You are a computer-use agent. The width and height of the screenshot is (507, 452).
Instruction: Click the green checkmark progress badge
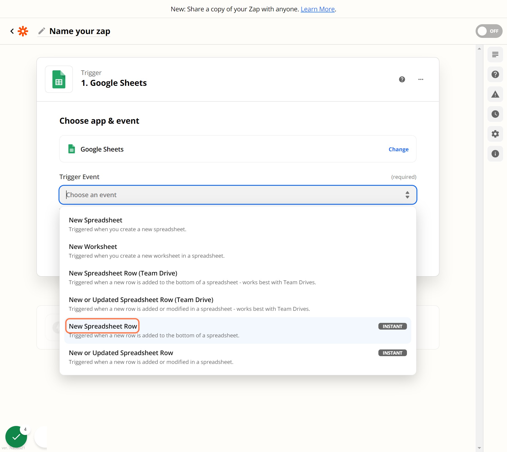(x=16, y=437)
